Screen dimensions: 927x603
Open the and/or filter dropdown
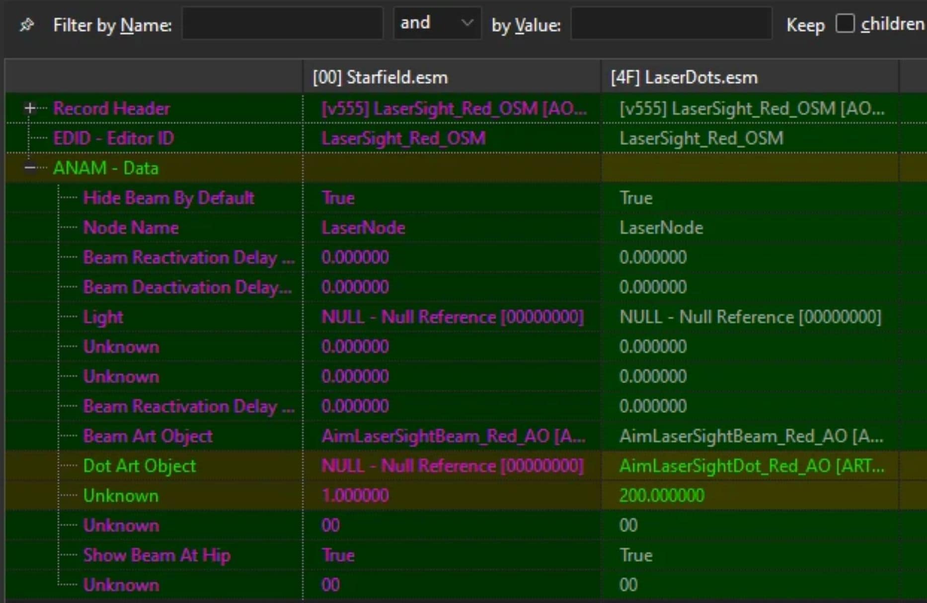click(437, 23)
